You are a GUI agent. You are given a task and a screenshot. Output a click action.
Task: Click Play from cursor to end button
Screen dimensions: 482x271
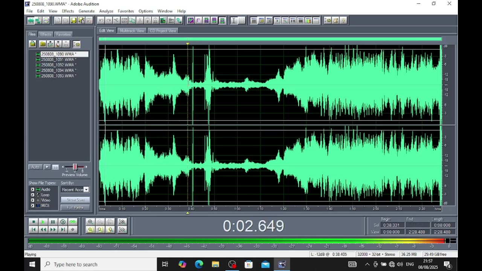pyautogui.click(x=63, y=222)
